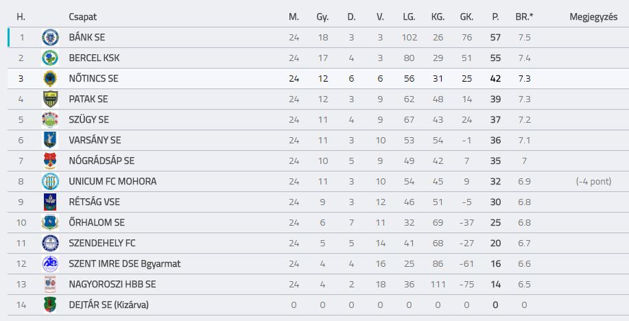Open the SZENDEHELY FC team link
This screenshot has height=321, width=629.
102,243
